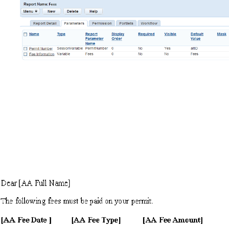The height and width of the screenshot is (226, 229).
Task: Check the Fee Information row checkbox
Action: 25,54
